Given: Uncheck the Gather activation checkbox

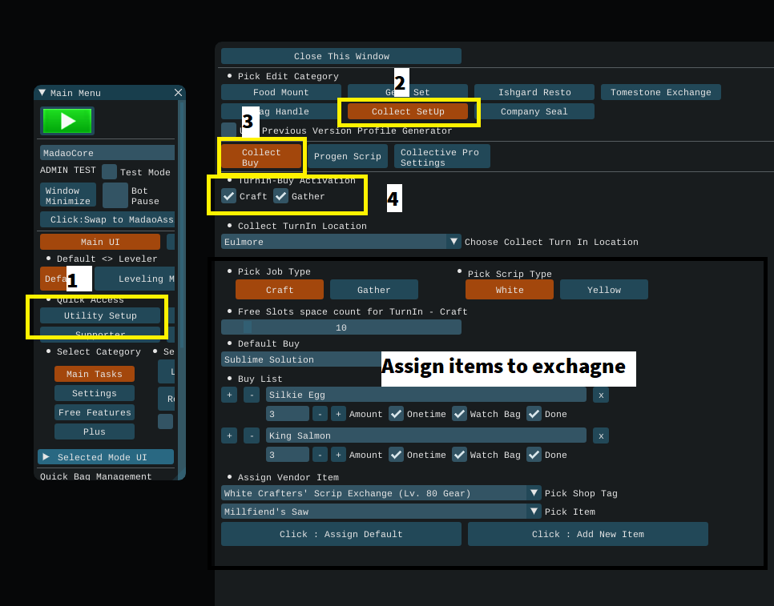Looking at the screenshot, I should (x=281, y=196).
